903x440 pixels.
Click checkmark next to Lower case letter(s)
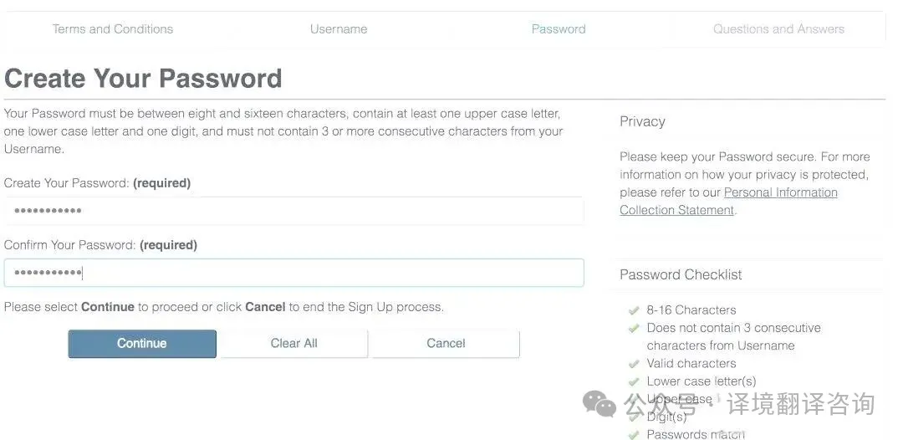click(634, 381)
